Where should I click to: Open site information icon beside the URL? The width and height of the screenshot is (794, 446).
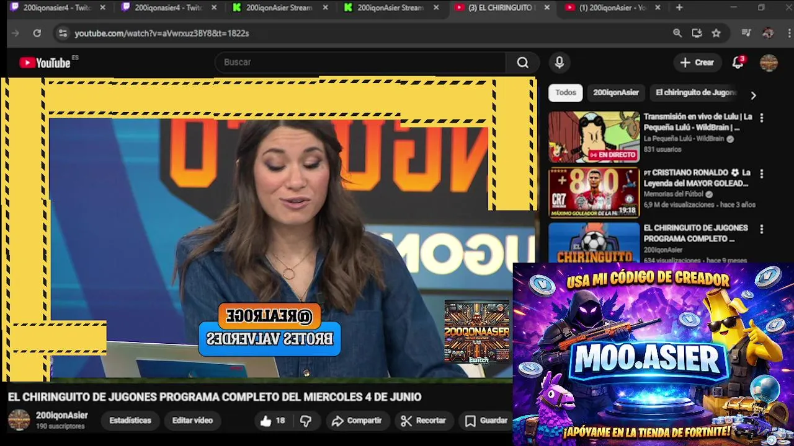[x=63, y=33]
